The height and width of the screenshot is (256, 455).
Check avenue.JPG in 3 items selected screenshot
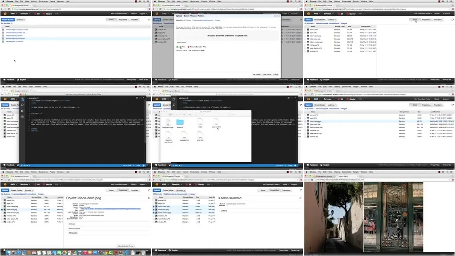pos(154,200)
